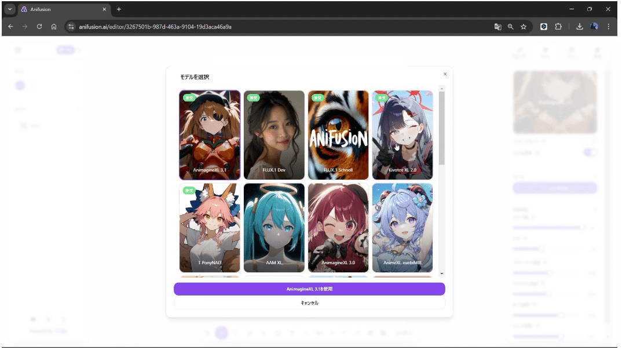The height and width of the screenshot is (350, 622).
Task: Click the モデルを選択 dialog title
Action: pyautogui.click(x=195, y=77)
